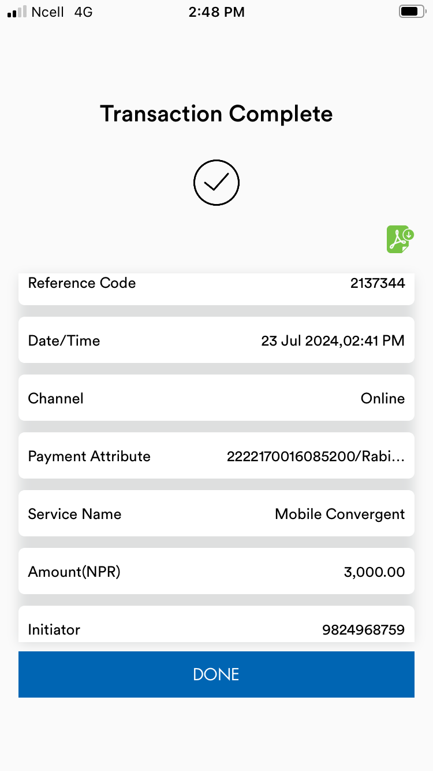Tap the 3,000.00 amount value

[x=375, y=572]
